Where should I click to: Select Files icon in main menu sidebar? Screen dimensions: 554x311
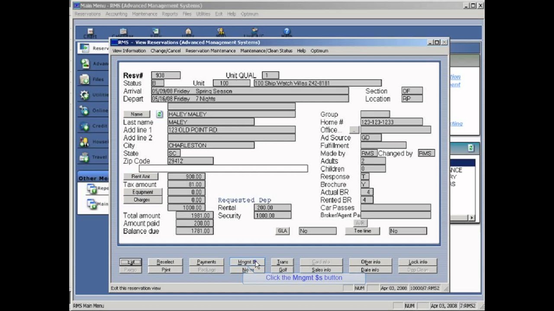pos(84,79)
